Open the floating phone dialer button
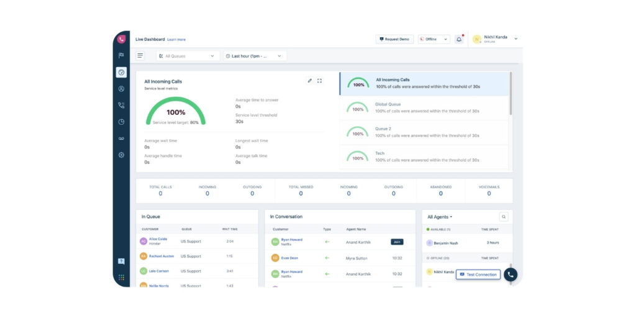This screenshot has width=636, height=318. click(x=511, y=275)
